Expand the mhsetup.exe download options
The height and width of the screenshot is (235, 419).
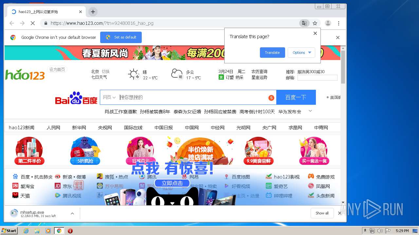(72, 213)
